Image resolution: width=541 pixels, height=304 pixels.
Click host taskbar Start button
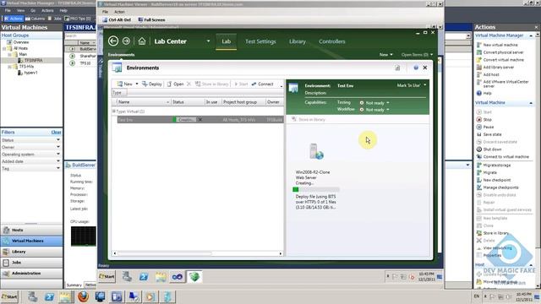(x=9, y=296)
